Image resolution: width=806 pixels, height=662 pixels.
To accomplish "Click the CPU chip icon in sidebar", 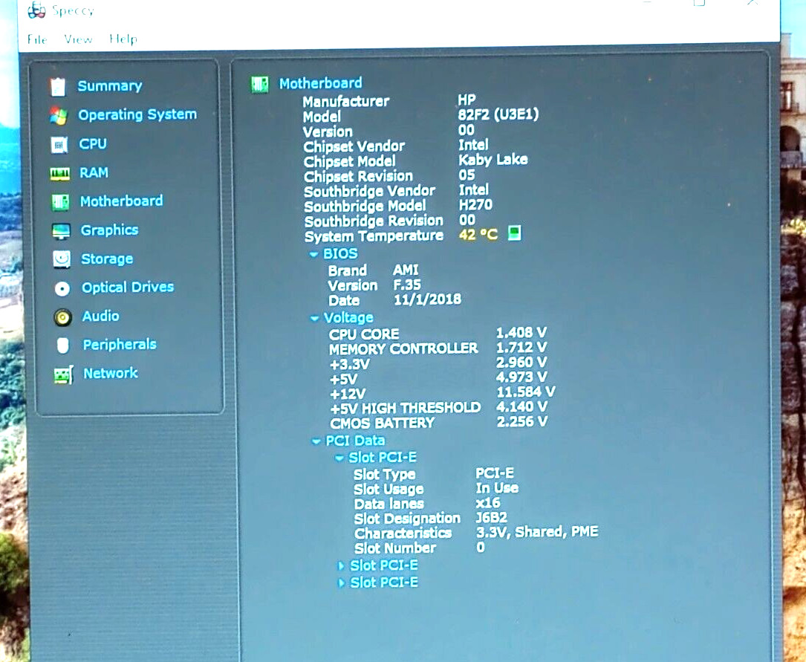I will pos(59,145).
